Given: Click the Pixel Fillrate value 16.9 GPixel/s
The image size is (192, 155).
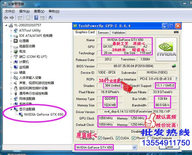Looking at the screenshot, I should (x=110, y=92).
